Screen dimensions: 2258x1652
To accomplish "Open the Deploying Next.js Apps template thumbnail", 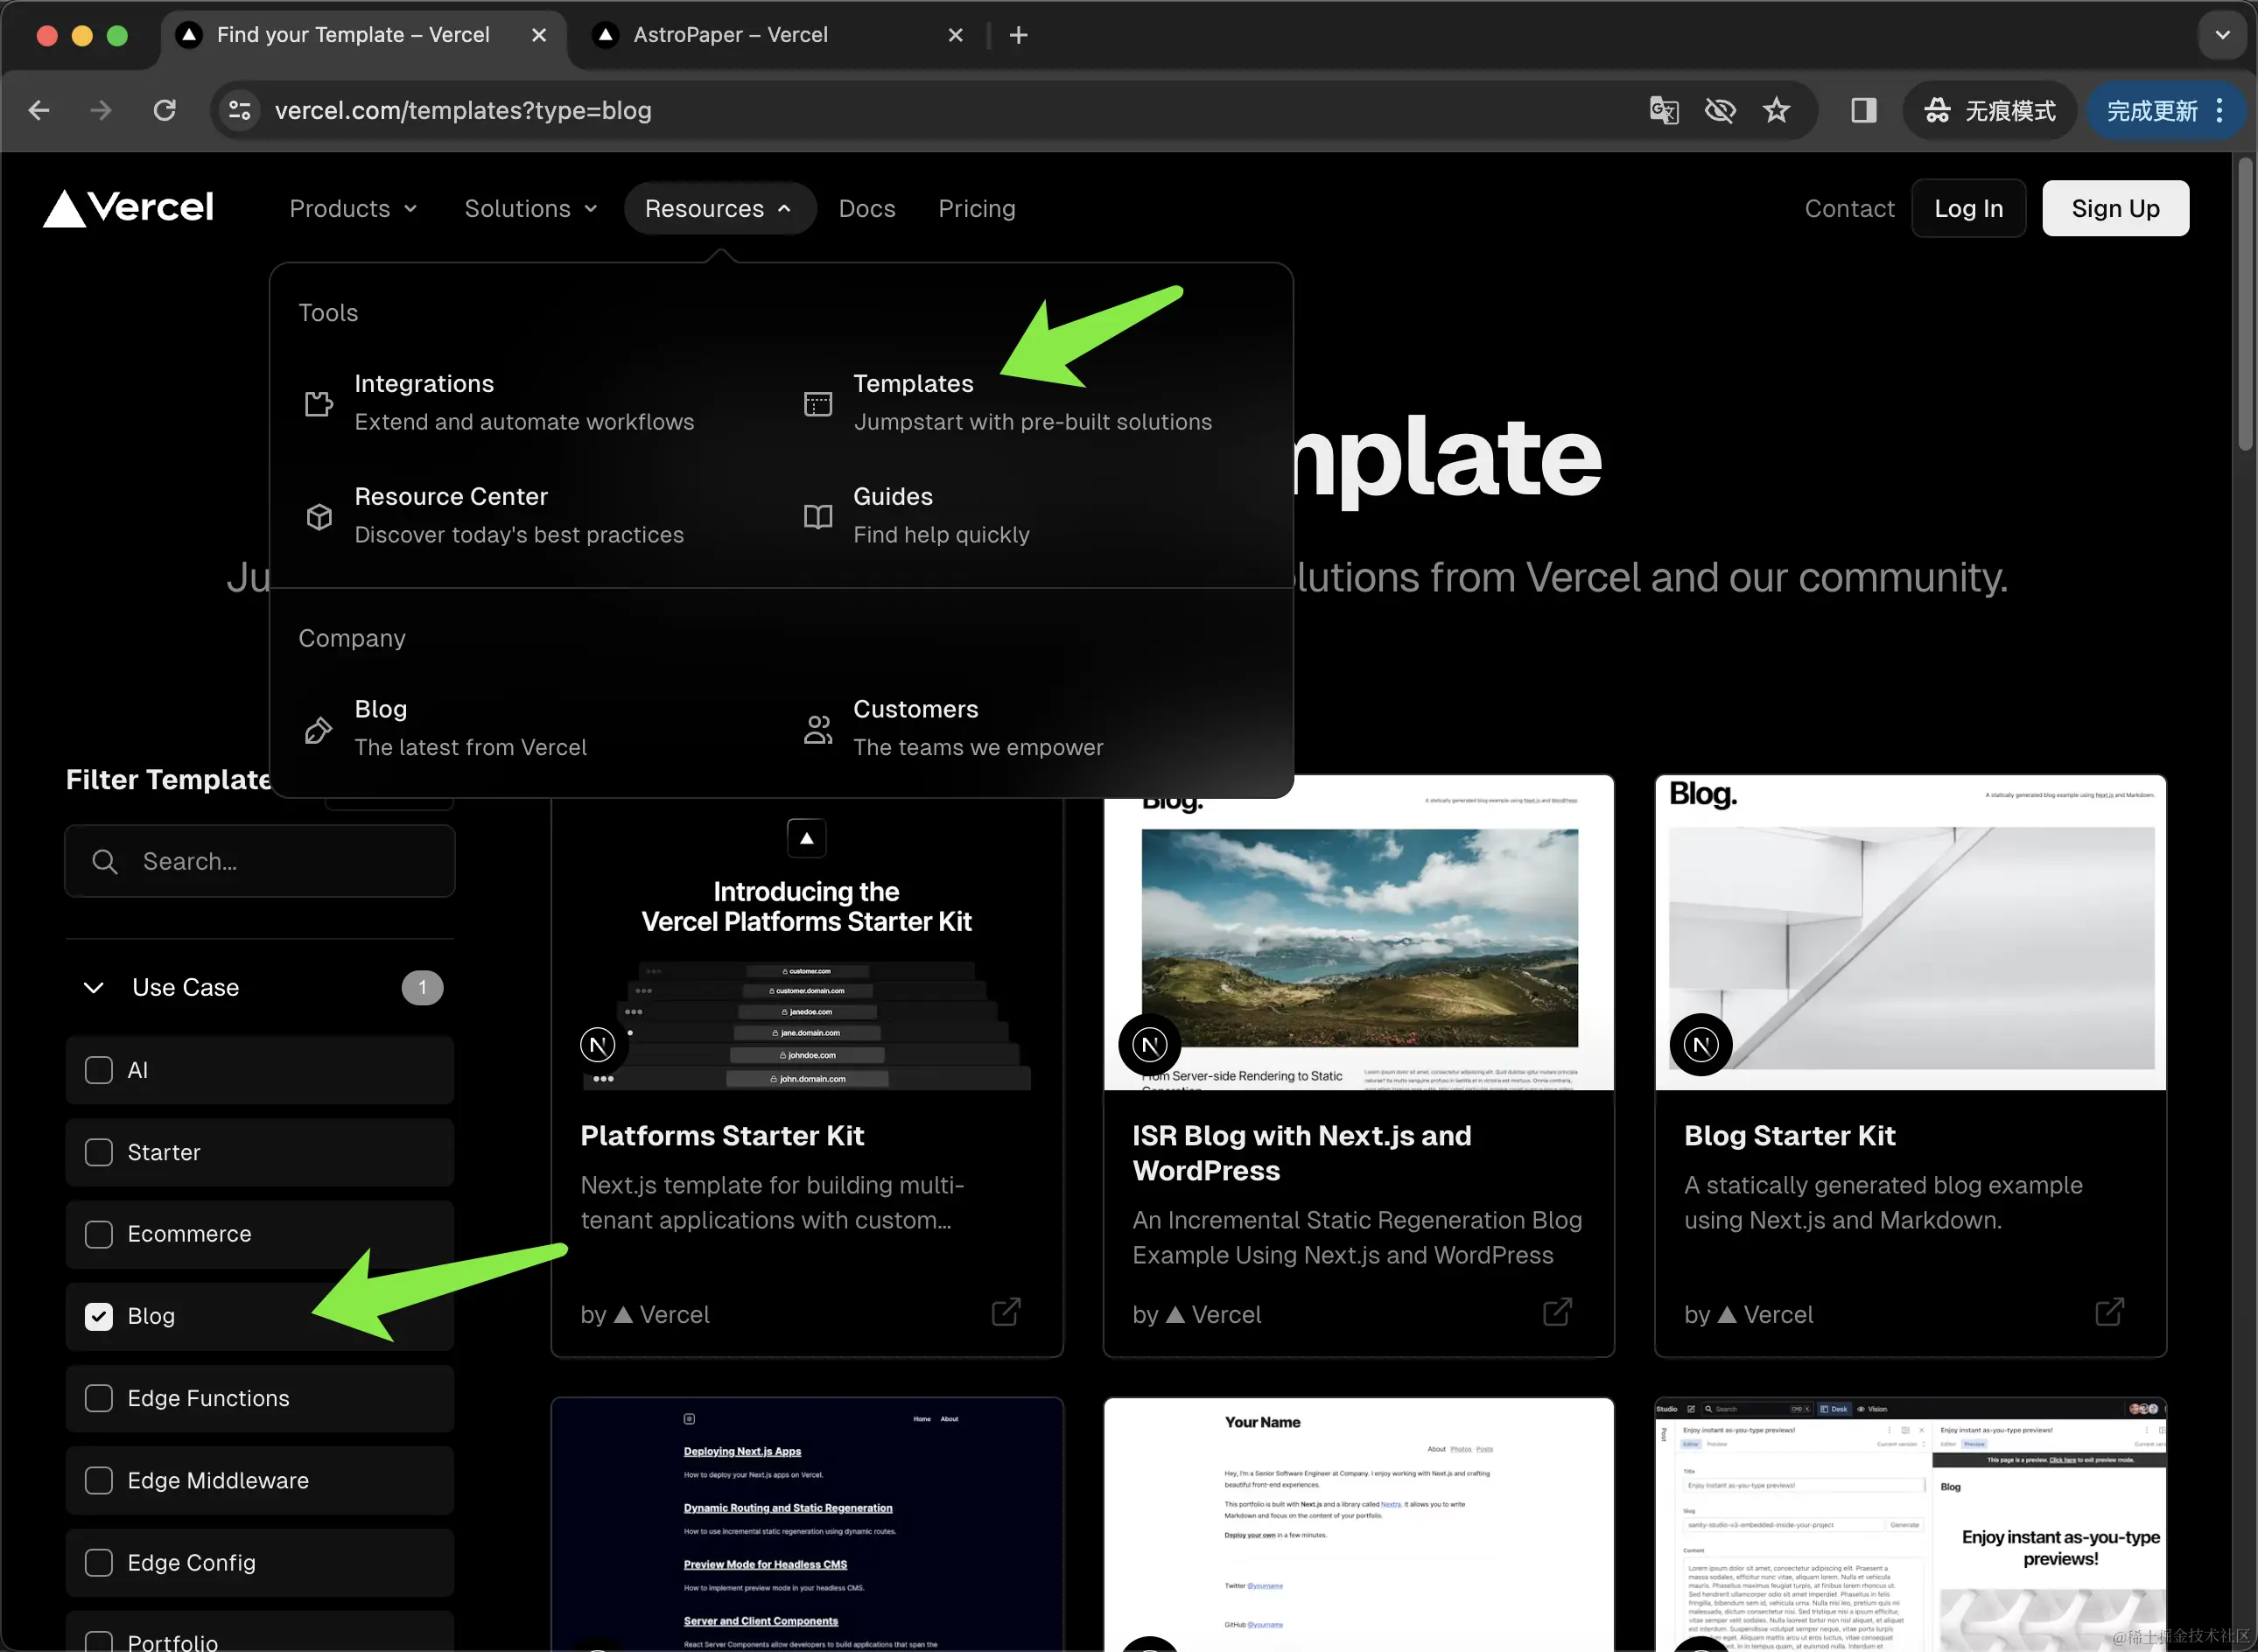I will pyautogui.click(x=807, y=1525).
